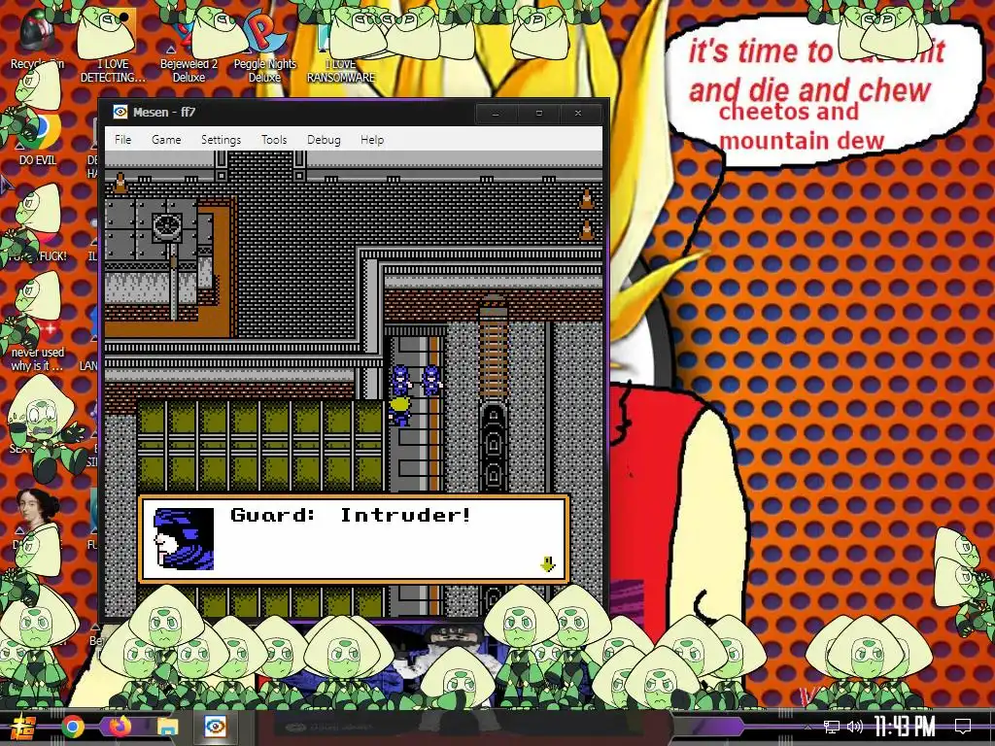Click the 11:43 PM taskbar clock
Screen dimensions: 995x746
pyautogui.click(x=905, y=727)
